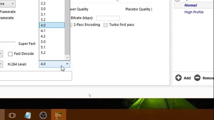Pick level 4.2 from the list
The width and height of the screenshot is (214, 120).
[x=52, y=36]
